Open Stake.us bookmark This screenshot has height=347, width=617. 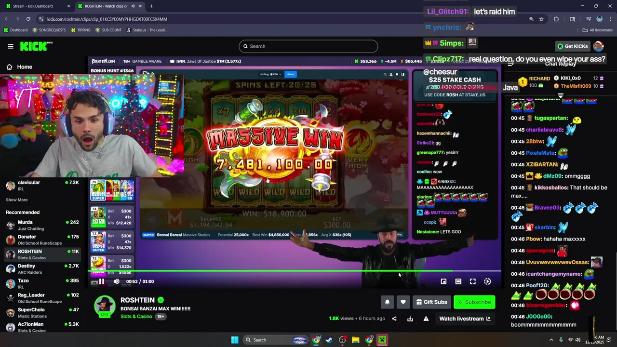(x=147, y=30)
